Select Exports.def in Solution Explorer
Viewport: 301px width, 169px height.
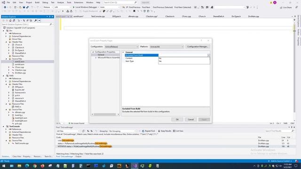[20, 90]
